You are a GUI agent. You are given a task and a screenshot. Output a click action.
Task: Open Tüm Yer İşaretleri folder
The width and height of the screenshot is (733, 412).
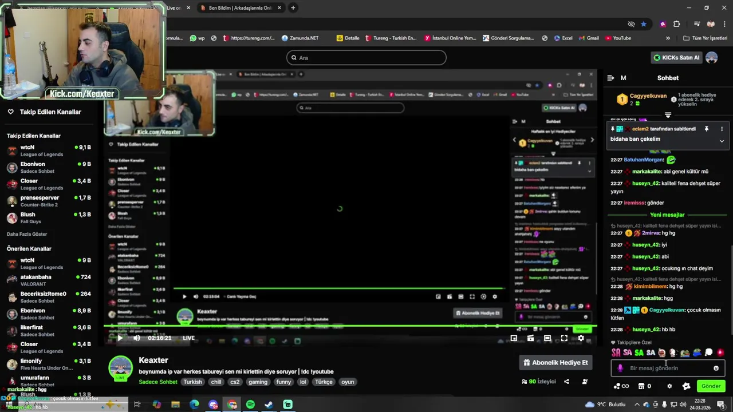tap(705, 38)
